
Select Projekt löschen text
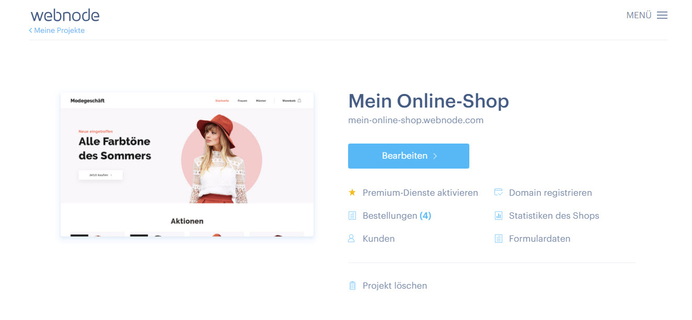(x=395, y=286)
